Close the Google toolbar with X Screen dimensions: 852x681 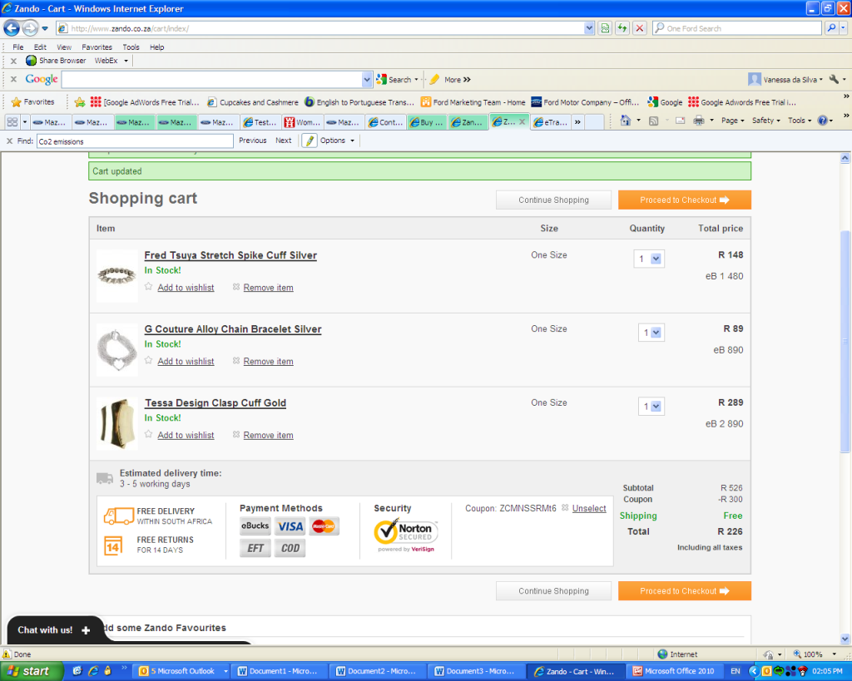13,79
